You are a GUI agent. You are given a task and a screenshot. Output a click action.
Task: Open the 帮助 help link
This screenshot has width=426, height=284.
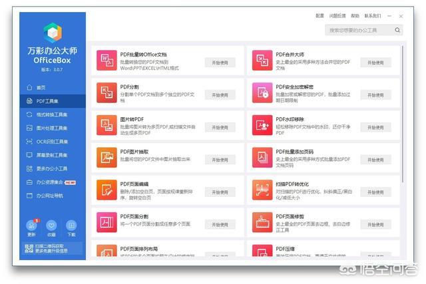pyautogui.click(x=355, y=16)
